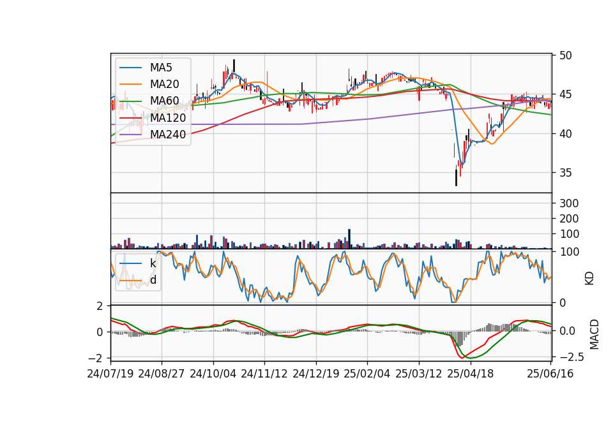Image resolution: width=613 pixels, height=440 pixels.
Task: Click the MA240 legend label
Action: point(168,135)
